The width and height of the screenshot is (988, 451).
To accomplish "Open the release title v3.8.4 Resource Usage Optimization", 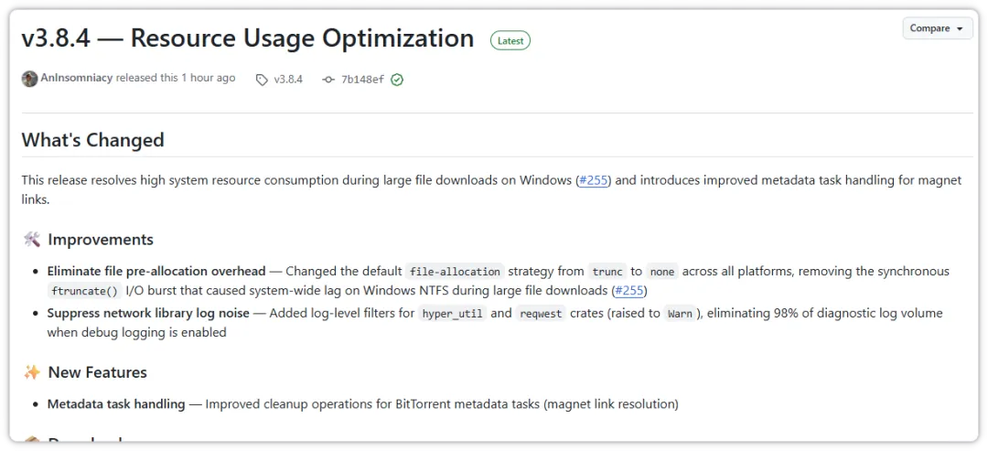I will click(x=248, y=38).
